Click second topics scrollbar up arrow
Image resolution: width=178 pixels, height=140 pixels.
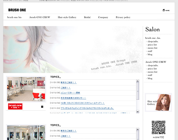pyautogui.click(x=138, y=129)
